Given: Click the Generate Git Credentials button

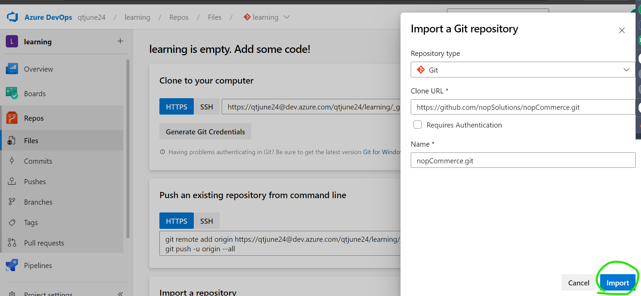Looking at the screenshot, I should tap(205, 132).
